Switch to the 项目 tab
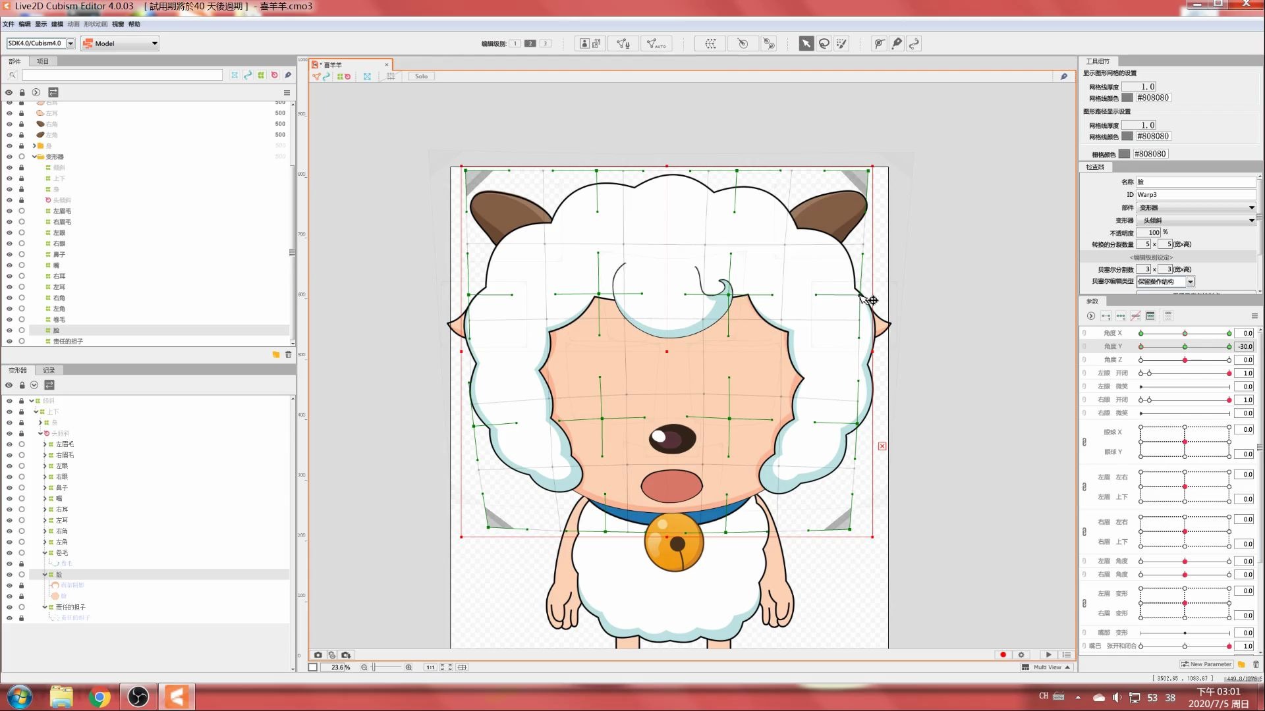Image resolution: width=1265 pixels, height=711 pixels. point(43,61)
